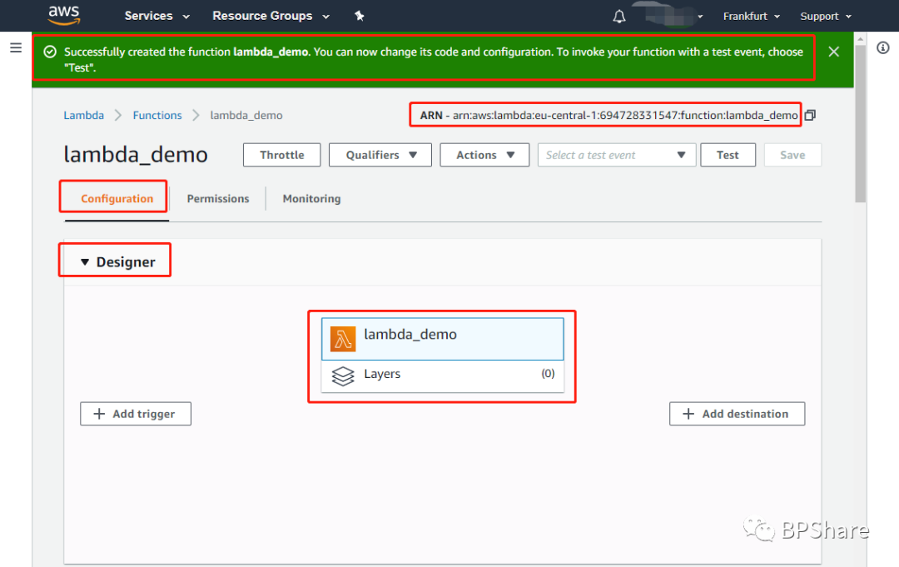Viewport: 899px width, 567px height.
Task: Open the Resource Groups menu
Action: [271, 16]
